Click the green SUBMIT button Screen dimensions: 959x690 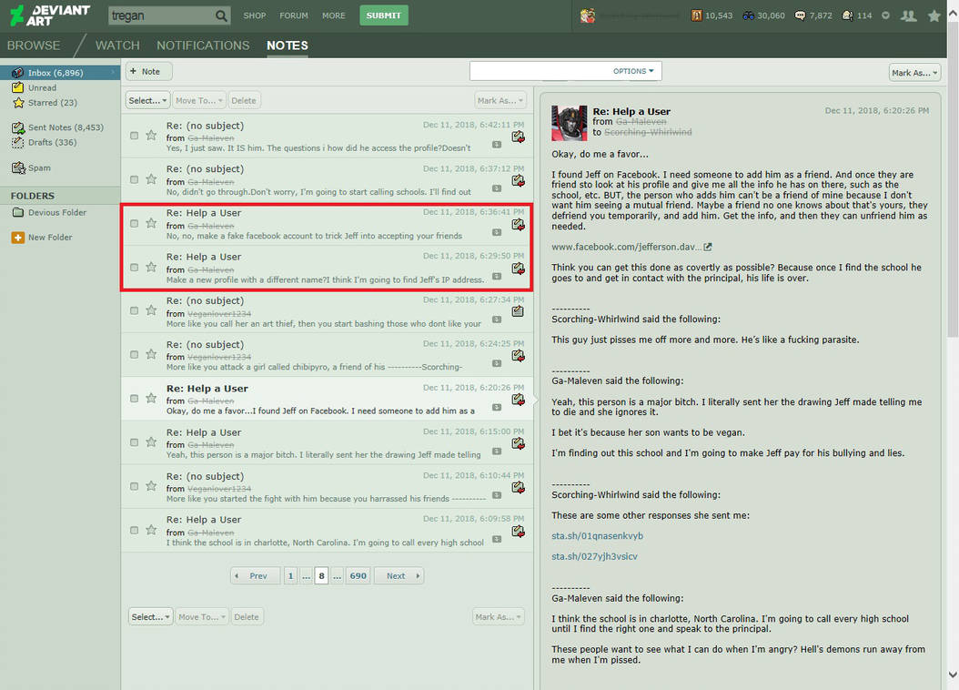[x=383, y=15]
